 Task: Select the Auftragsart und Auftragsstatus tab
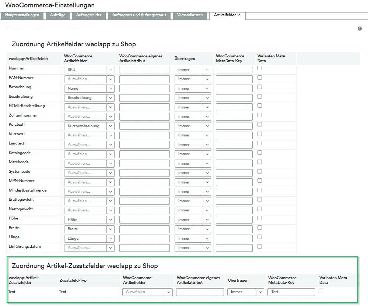tap(139, 15)
